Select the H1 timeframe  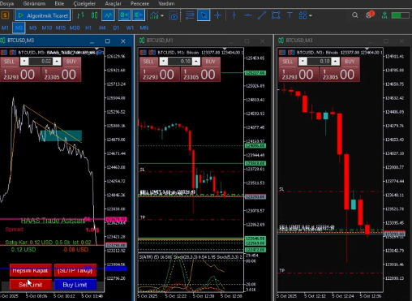[88, 28]
